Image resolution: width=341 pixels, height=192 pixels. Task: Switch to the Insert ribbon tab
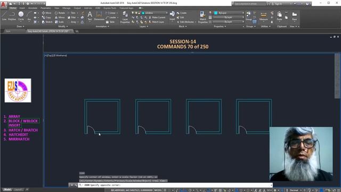point(22,8)
